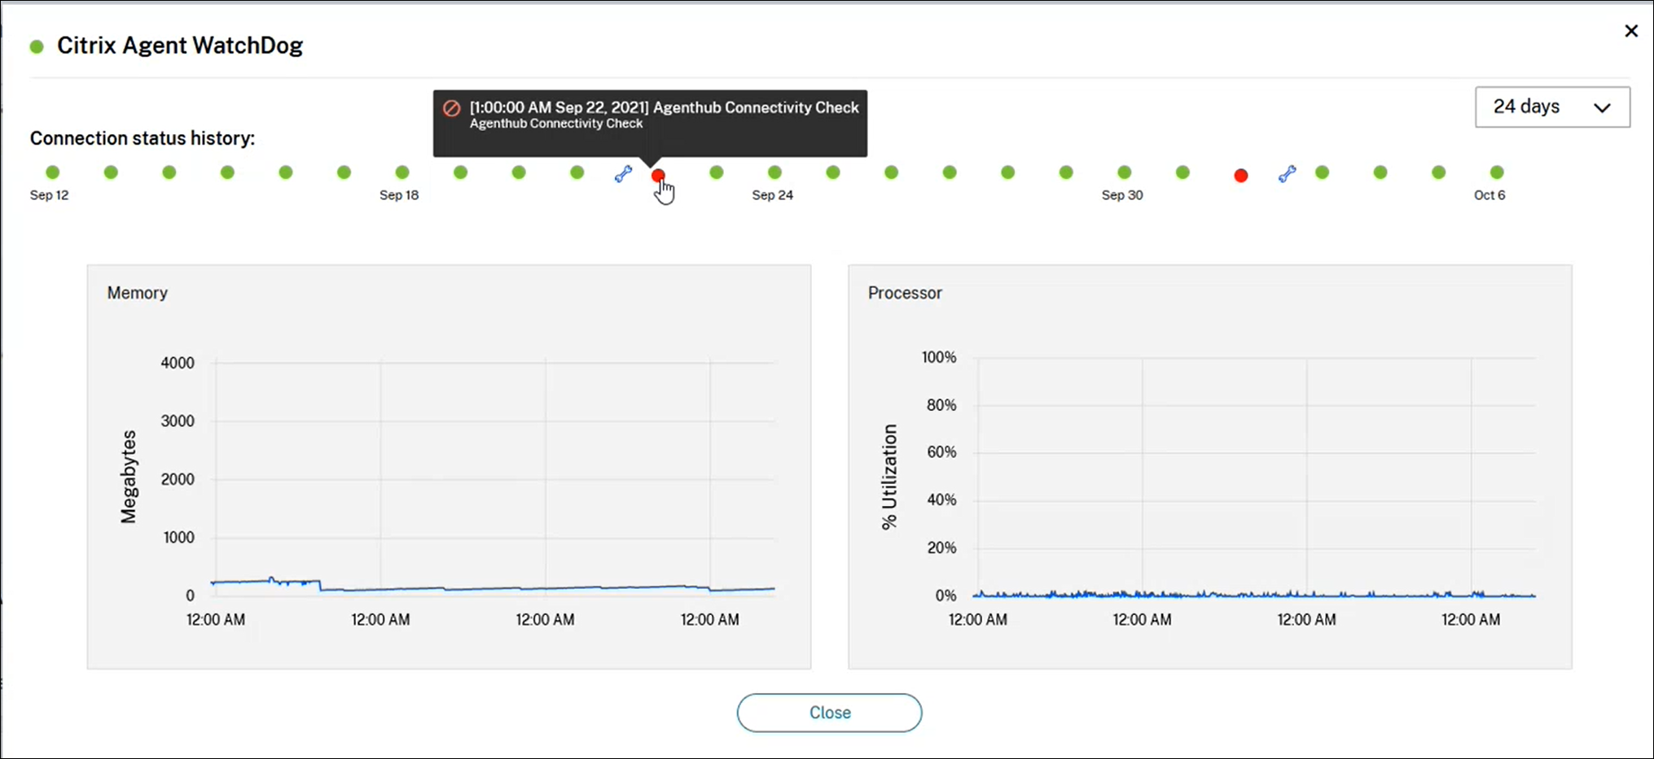Click the first wrench maintenance icon near Sep 22
The width and height of the screenshot is (1654, 759).
point(623,174)
